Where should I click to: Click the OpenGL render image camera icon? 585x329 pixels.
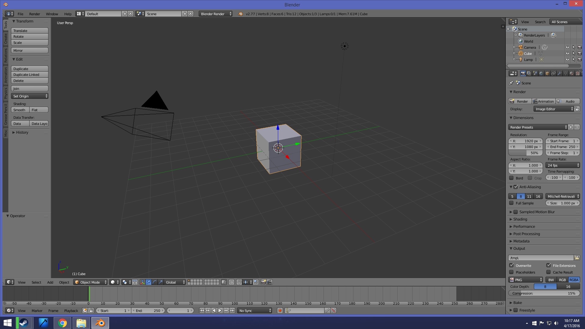(263, 282)
